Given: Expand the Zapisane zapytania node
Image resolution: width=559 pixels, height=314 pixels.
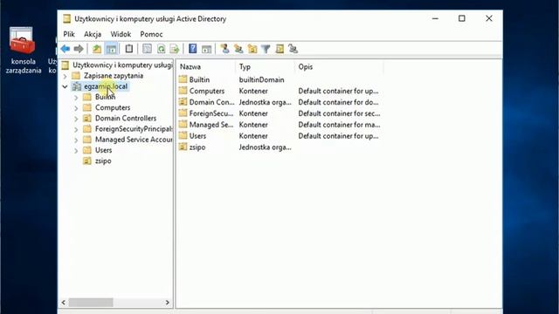Looking at the screenshot, I should (65, 76).
